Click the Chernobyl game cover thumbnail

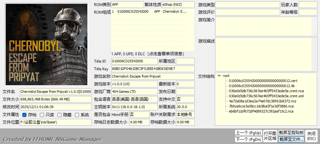click(46, 44)
